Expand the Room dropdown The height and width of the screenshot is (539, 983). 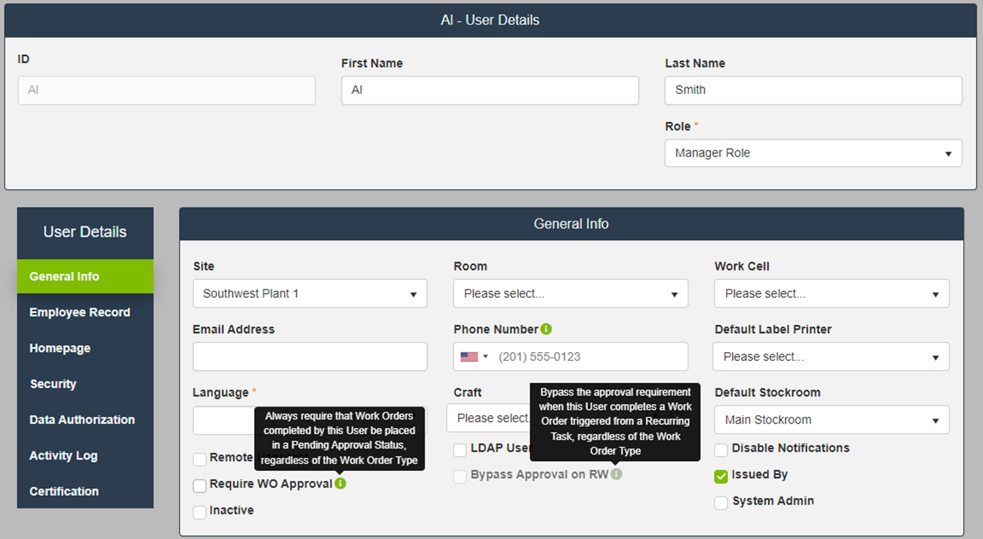point(570,293)
